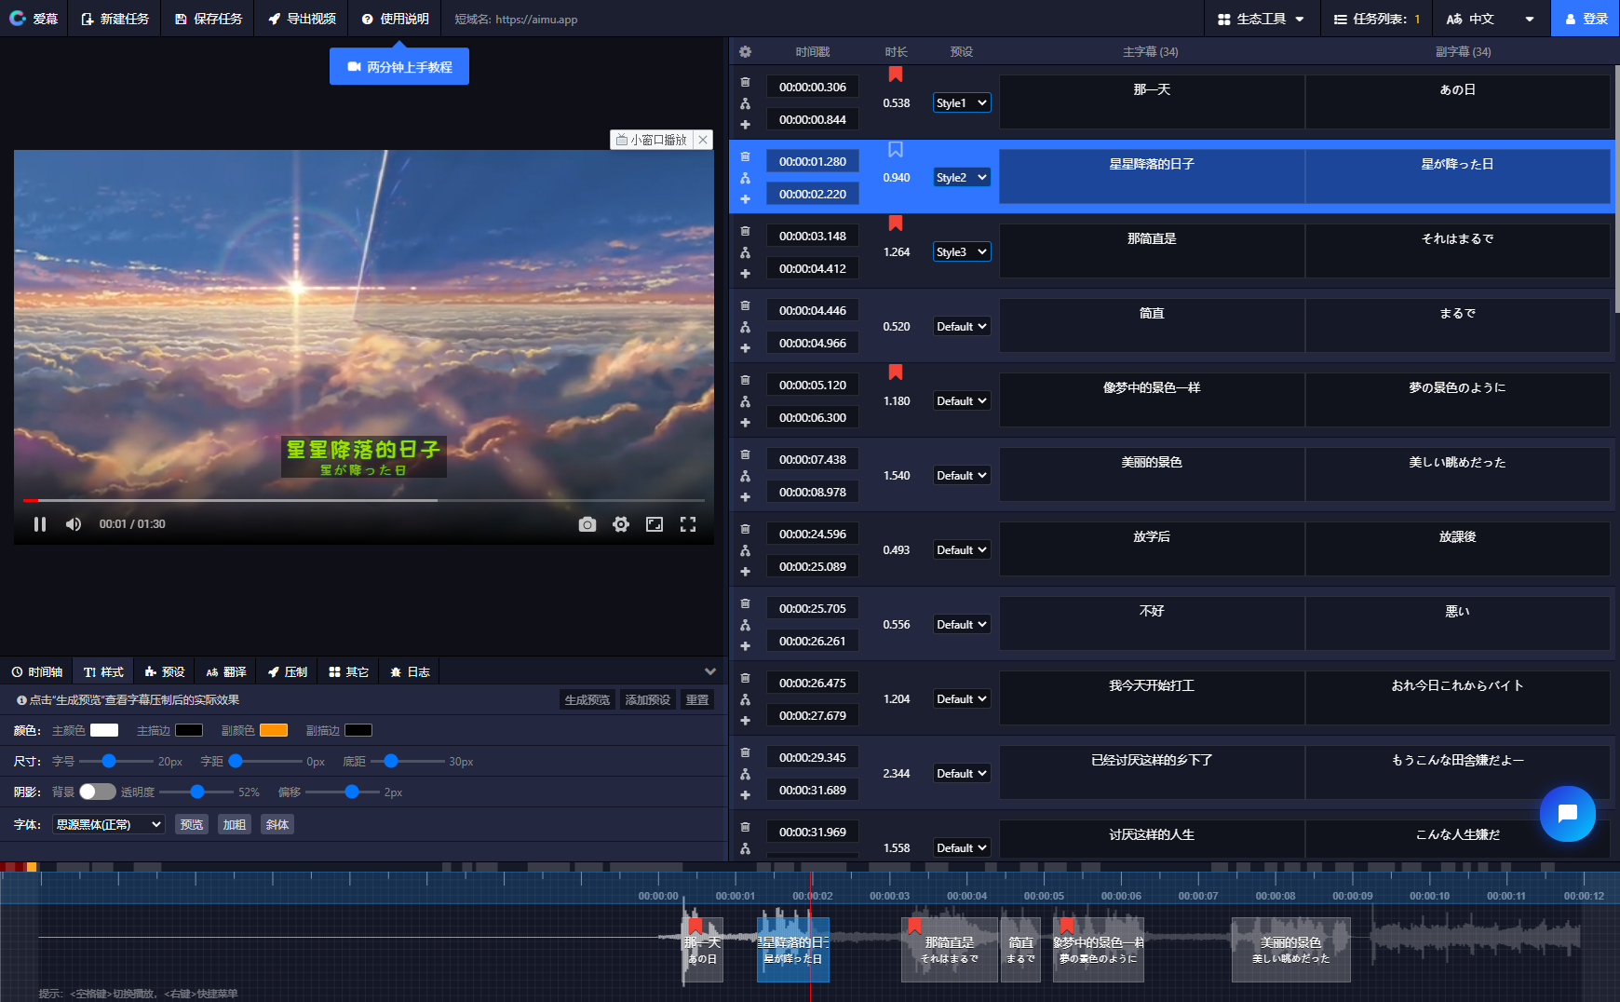Delete the 那一天 subtitle row
1620x1002 pixels.
point(745,82)
